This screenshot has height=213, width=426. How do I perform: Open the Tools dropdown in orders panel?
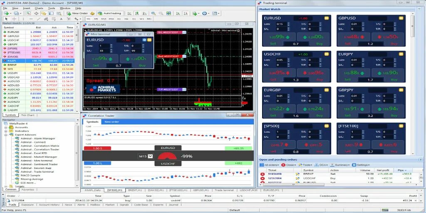[306, 165]
